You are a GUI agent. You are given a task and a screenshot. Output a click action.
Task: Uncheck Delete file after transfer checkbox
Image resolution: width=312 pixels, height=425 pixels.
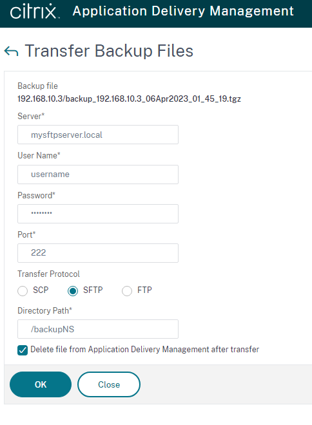(x=23, y=350)
